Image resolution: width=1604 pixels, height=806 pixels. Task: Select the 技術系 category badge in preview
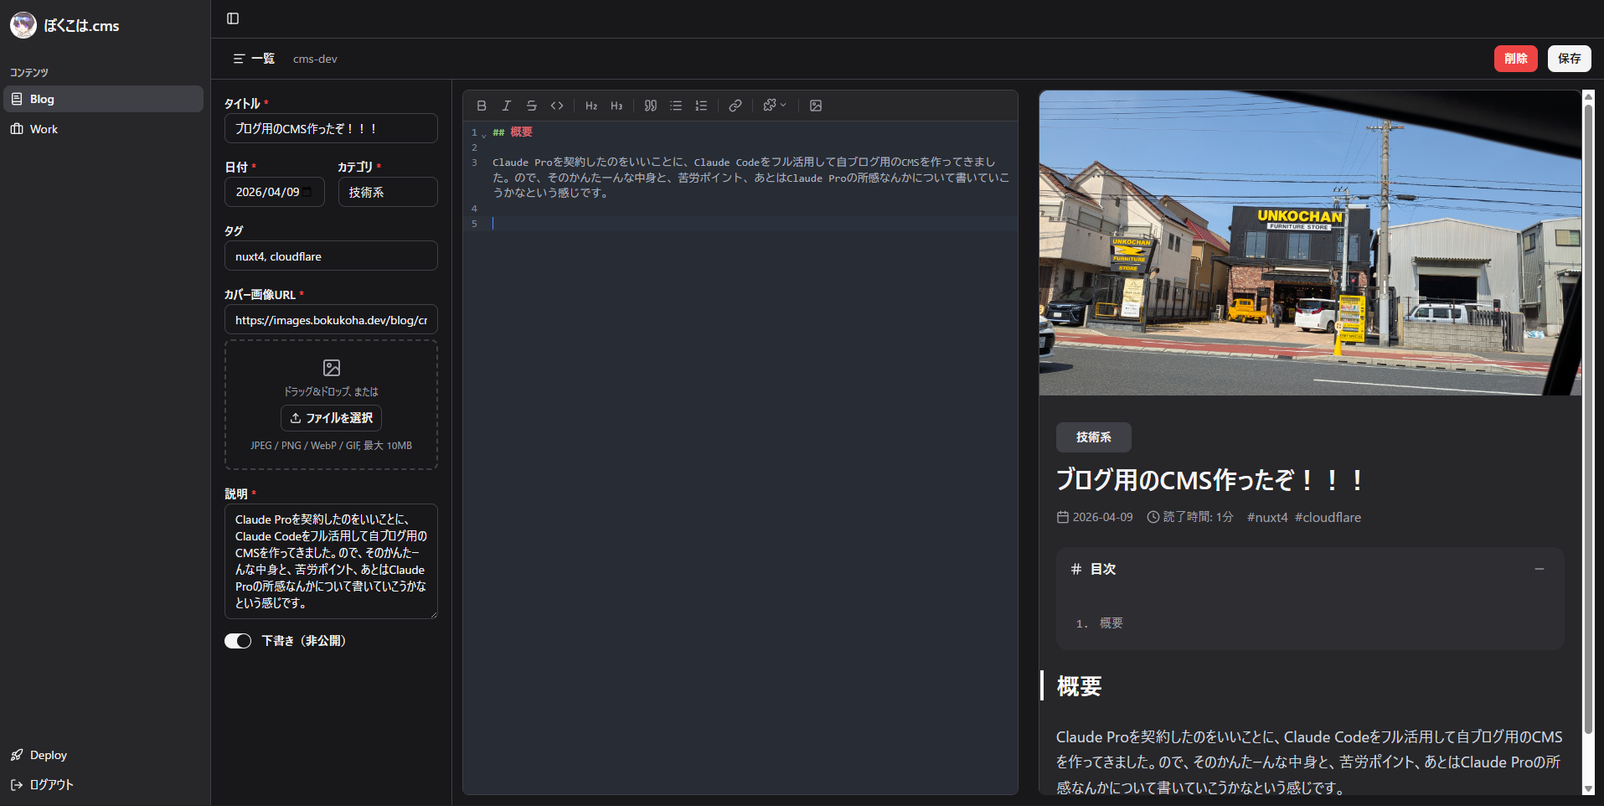[x=1093, y=437]
